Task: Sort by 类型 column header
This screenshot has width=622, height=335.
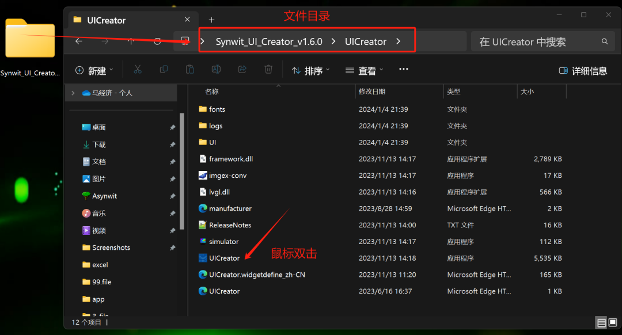Action: 454,92
